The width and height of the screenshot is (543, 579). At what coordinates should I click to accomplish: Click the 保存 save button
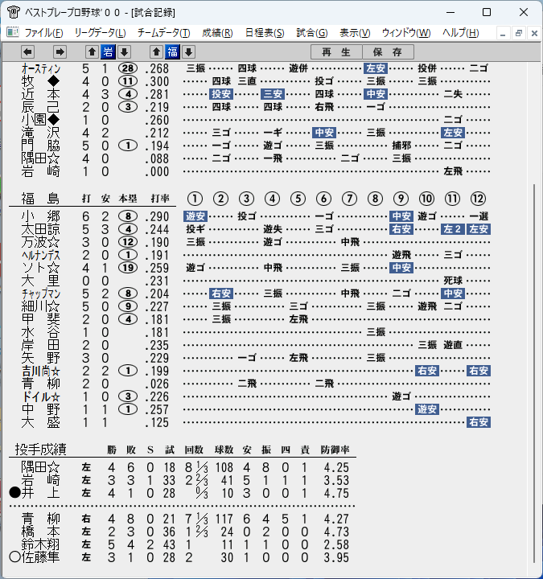[388, 52]
